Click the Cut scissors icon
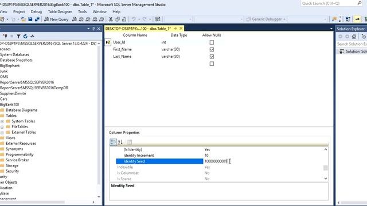This screenshot has height=206, width=367. 111,19
